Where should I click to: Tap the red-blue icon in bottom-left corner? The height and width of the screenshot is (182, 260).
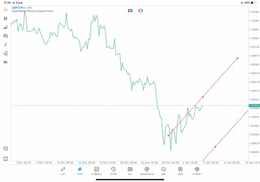[x=6, y=158]
